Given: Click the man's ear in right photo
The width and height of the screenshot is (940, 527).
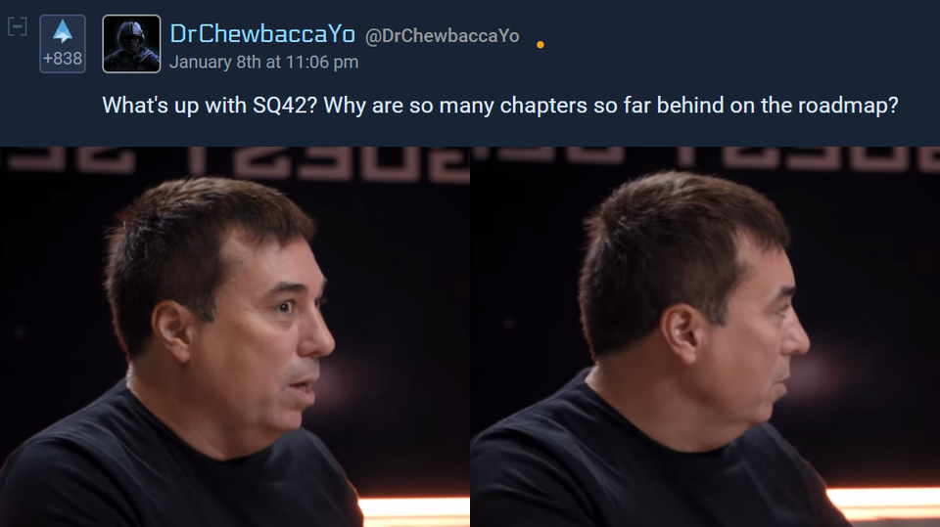Looking at the screenshot, I should tap(681, 334).
